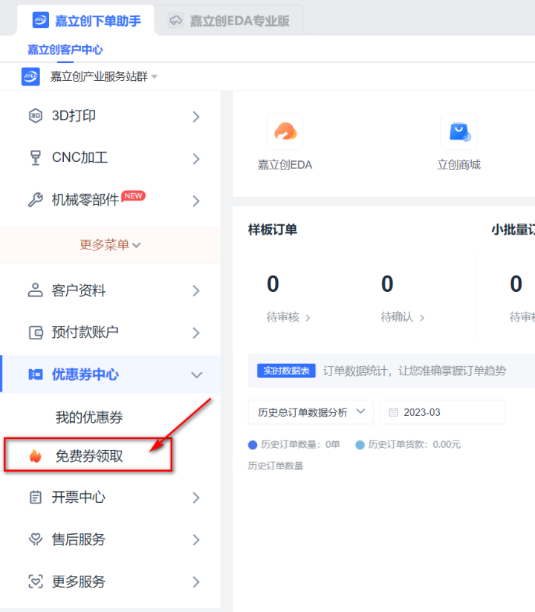Toggle the 历史订单货款 legend dot
The width and height of the screenshot is (535, 612).
(360, 445)
